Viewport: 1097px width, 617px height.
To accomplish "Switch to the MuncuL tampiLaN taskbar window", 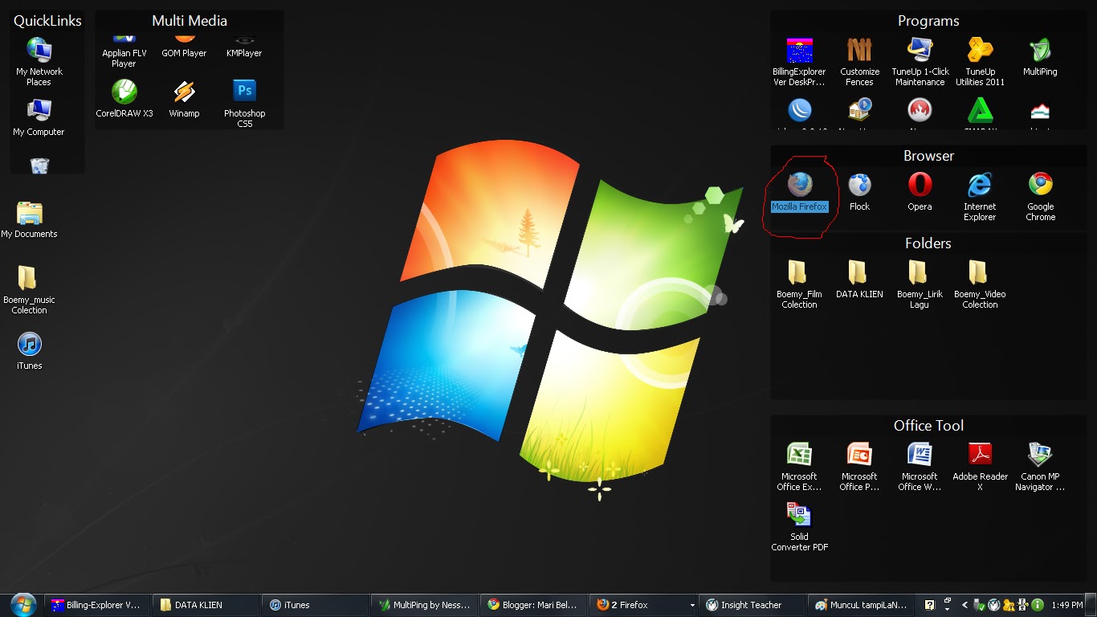I will tap(861, 605).
